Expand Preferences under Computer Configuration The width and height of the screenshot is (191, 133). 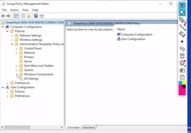(x=7, y=83)
